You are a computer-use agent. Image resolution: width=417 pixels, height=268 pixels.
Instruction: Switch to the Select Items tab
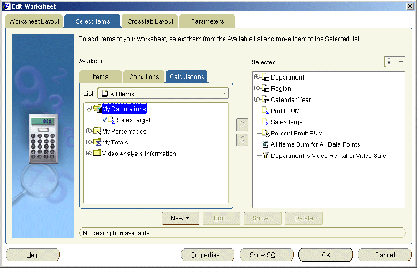(93, 21)
